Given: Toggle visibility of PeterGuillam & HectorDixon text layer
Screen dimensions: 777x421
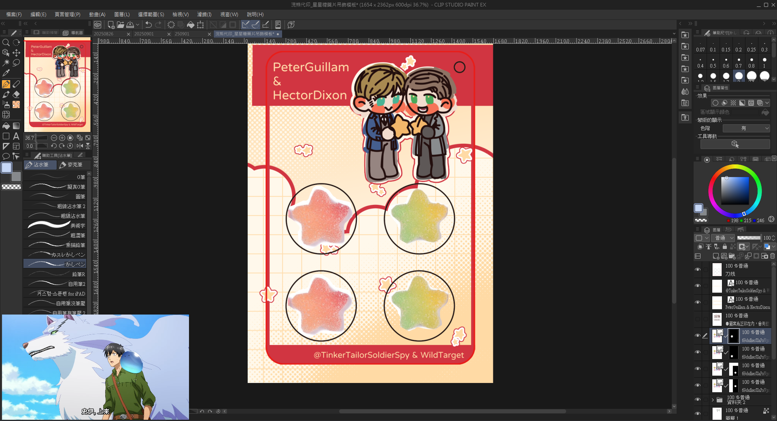Looking at the screenshot, I should pyautogui.click(x=698, y=302).
